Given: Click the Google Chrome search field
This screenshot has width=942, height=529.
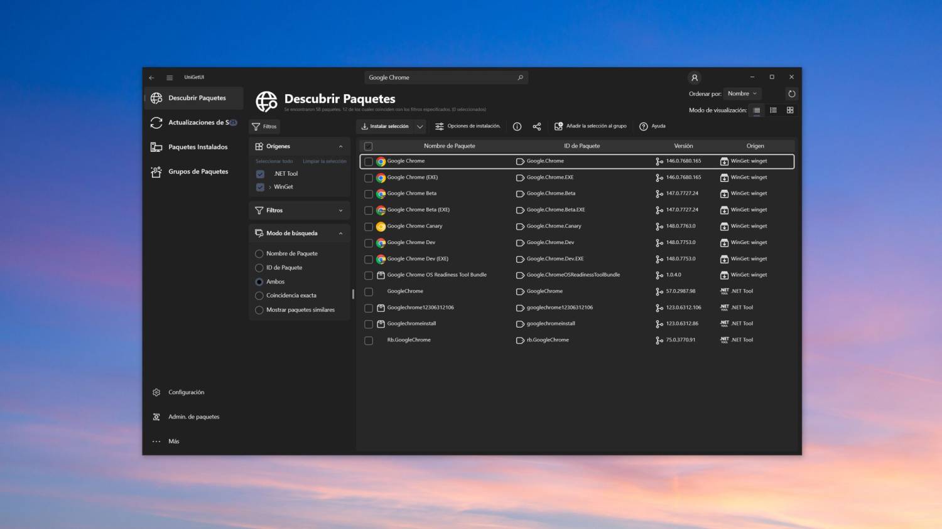Looking at the screenshot, I should tap(440, 78).
